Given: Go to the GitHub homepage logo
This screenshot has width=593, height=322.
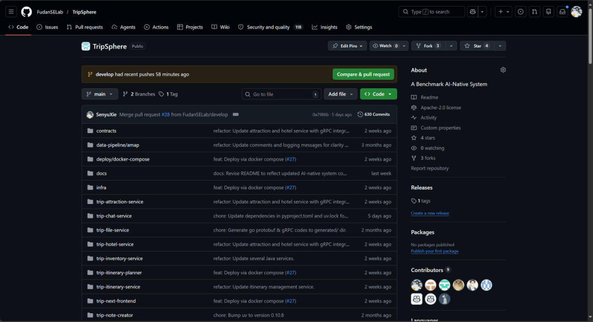Looking at the screenshot, I should [x=26, y=12].
